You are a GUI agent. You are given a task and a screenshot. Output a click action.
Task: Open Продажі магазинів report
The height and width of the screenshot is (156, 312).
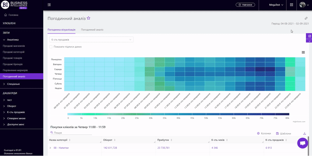click(x=14, y=46)
